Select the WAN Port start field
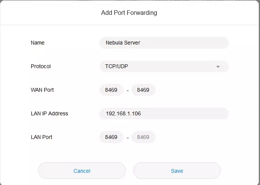Viewport: 260px width, 185px height. pos(111,90)
